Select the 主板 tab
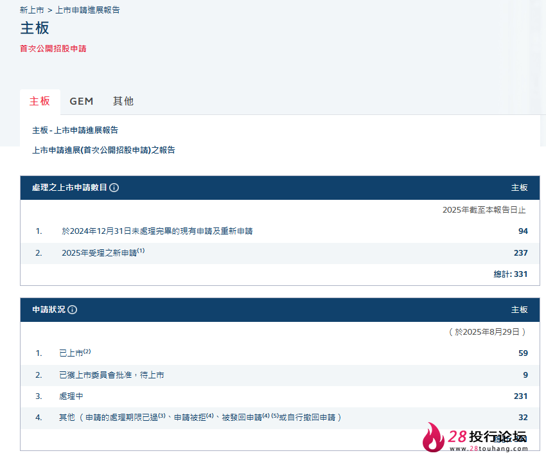546x469 pixels. 40,102
